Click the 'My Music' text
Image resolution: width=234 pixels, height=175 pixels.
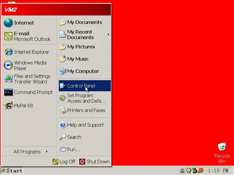coord(78,59)
